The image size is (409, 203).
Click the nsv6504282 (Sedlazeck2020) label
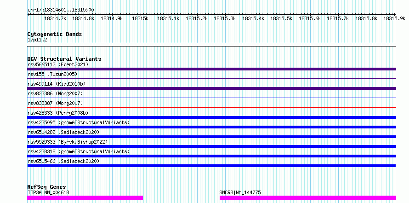pyautogui.click(x=63, y=132)
